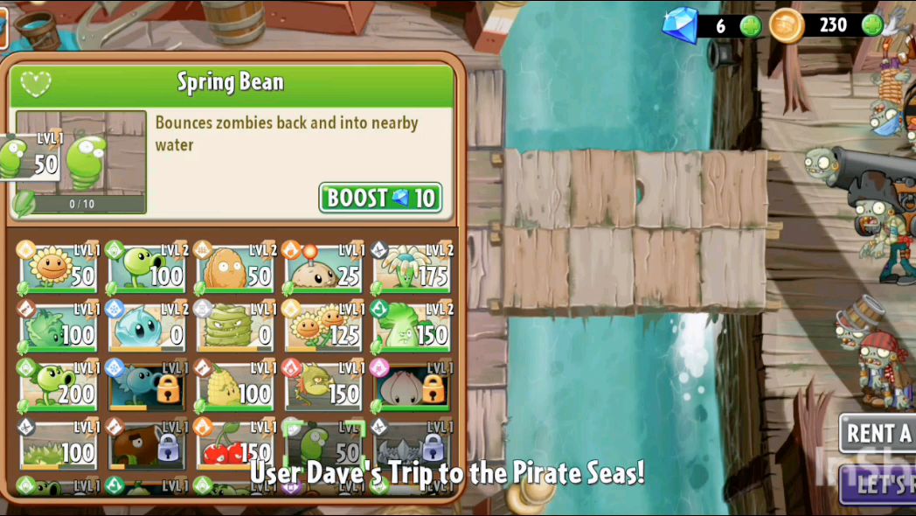Pick the Repeater plant costing 200

(x=59, y=387)
